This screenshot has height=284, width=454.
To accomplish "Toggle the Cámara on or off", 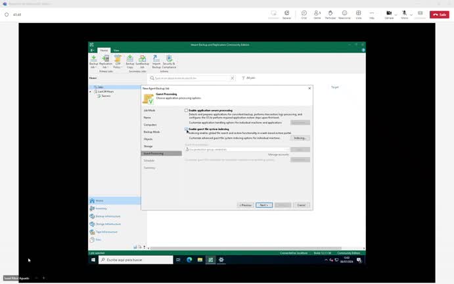I will [389, 14].
